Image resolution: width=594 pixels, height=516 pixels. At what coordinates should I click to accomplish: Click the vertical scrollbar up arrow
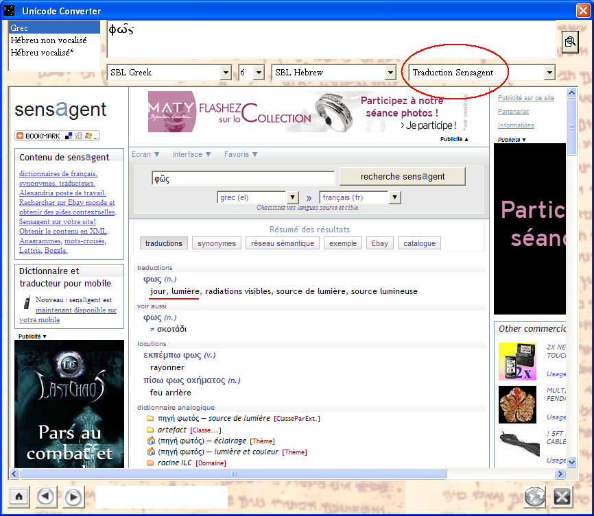pos(571,93)
